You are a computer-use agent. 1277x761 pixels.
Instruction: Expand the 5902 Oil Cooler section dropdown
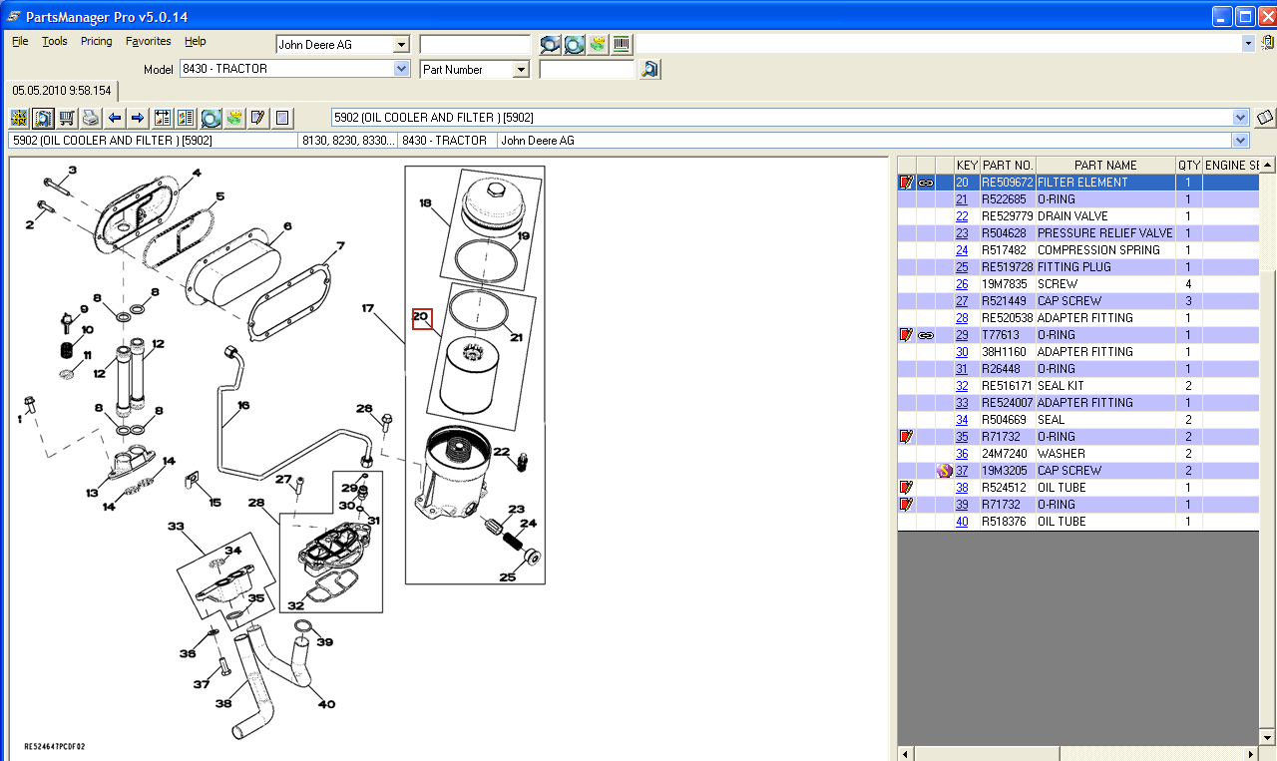1240,118
